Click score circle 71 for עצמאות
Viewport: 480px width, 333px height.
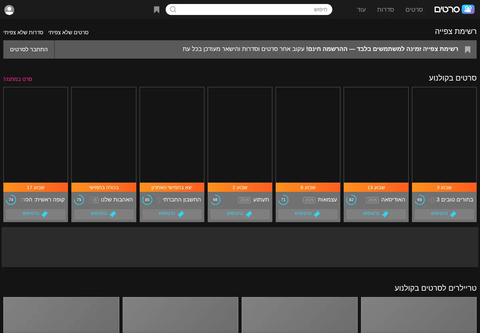pyautogui.click(x=283, y=200)
